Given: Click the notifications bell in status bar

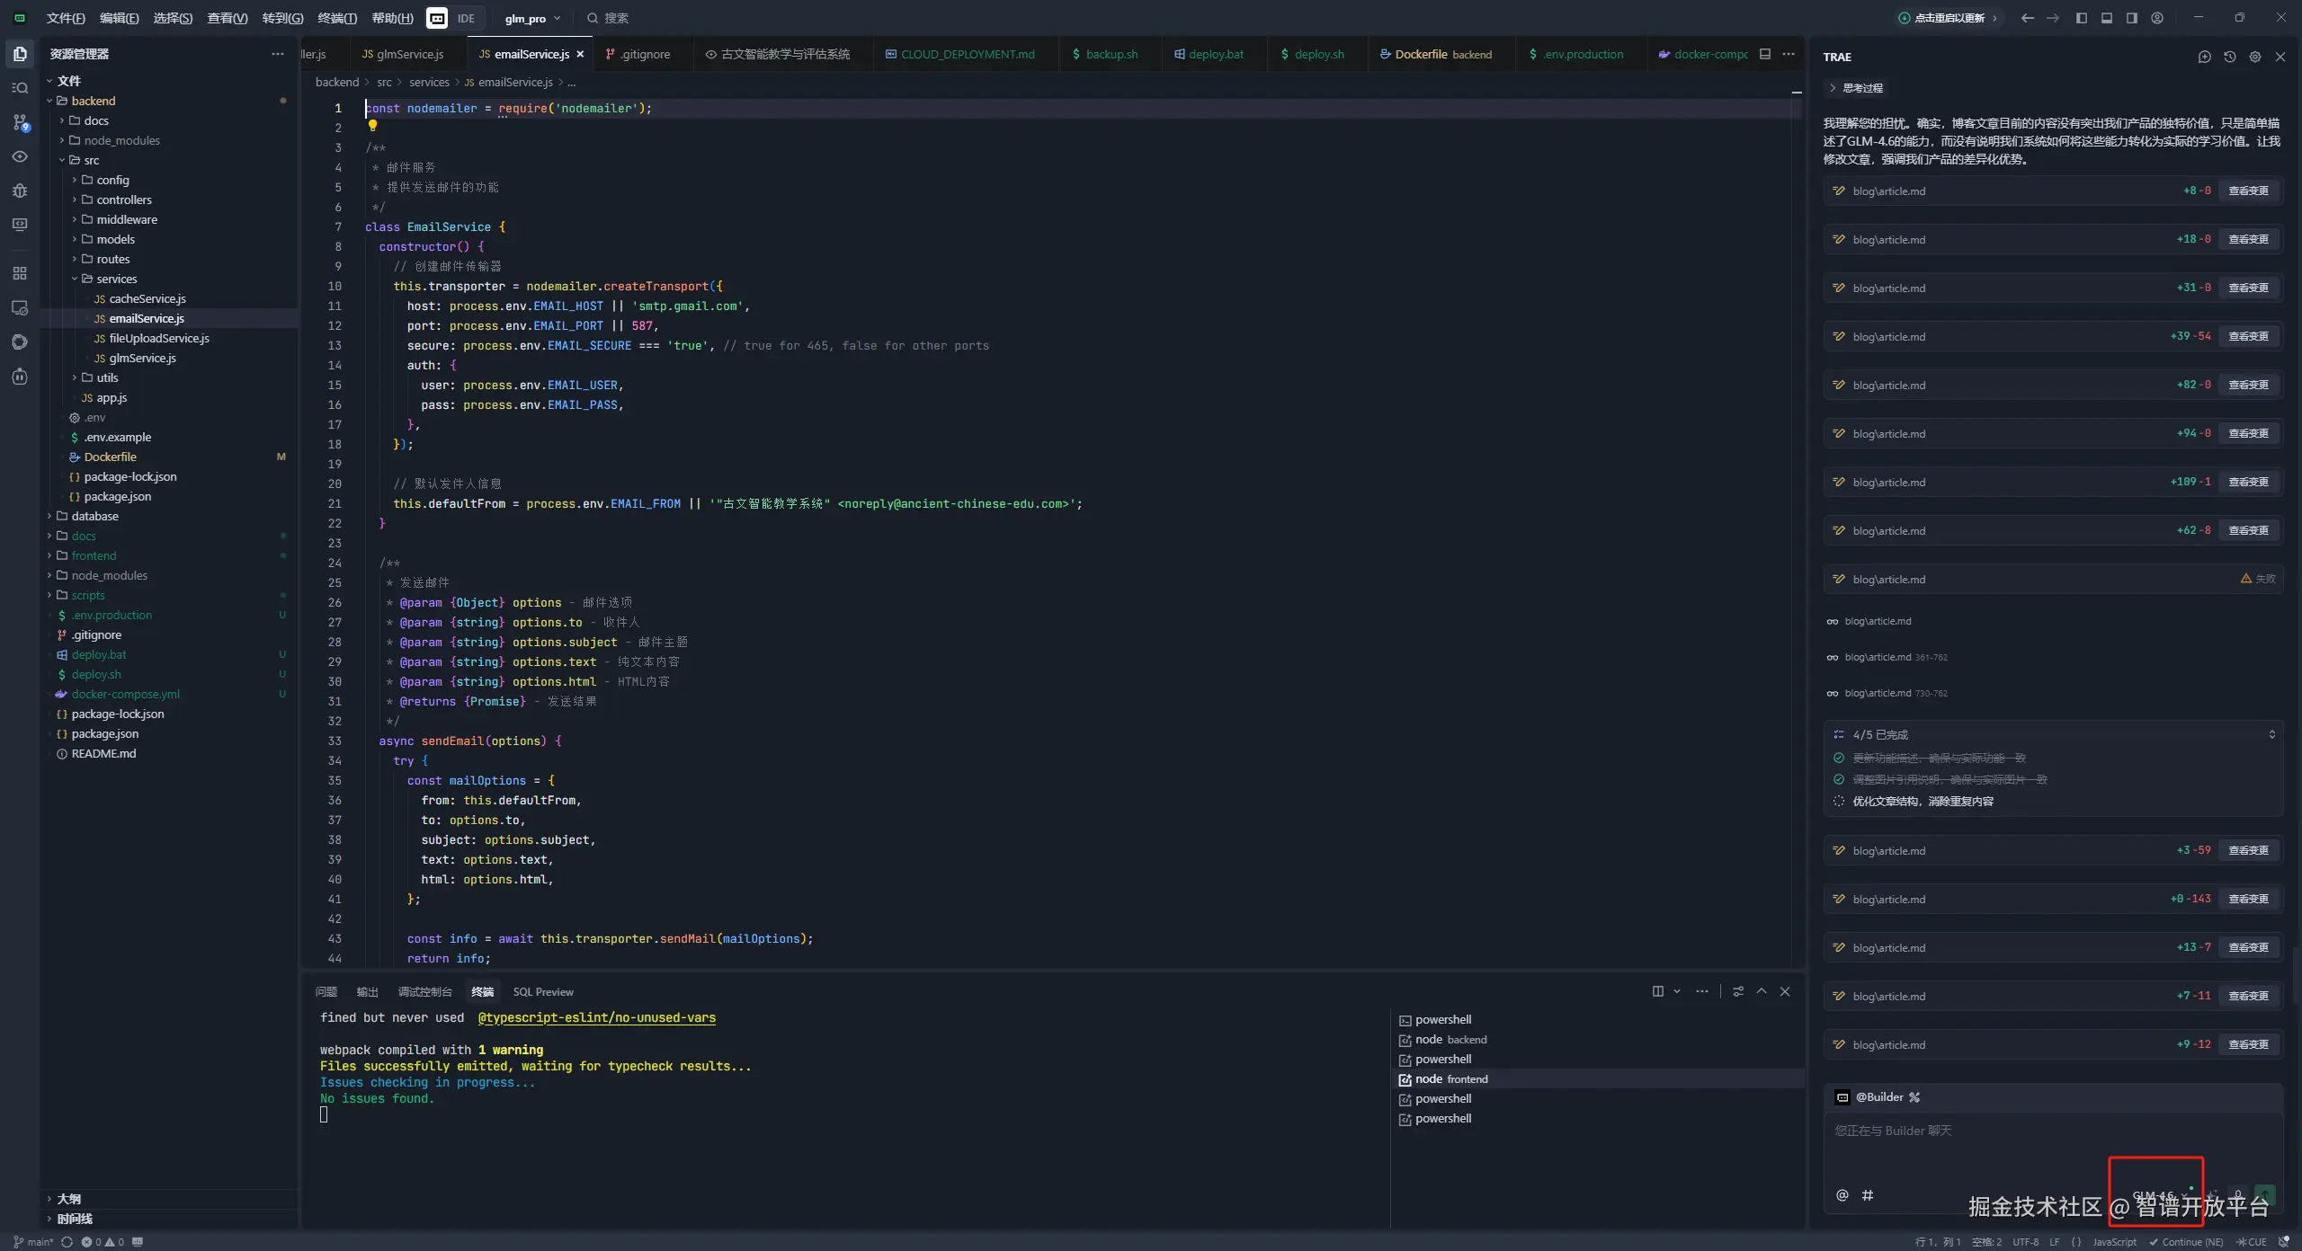Looking at the screenshot, I should (x=2283, y=1242).
